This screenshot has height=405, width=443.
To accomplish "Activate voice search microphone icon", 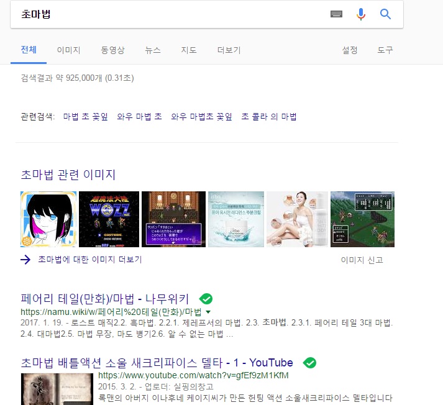I will pos(361,14).
